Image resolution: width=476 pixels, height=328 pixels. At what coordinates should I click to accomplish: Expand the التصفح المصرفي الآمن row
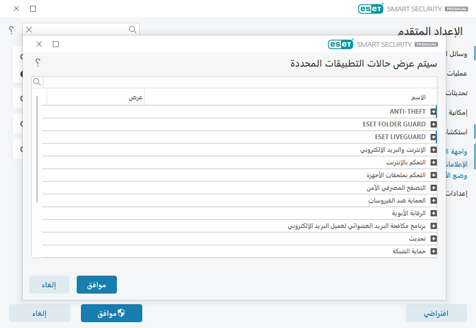point(434,187)
